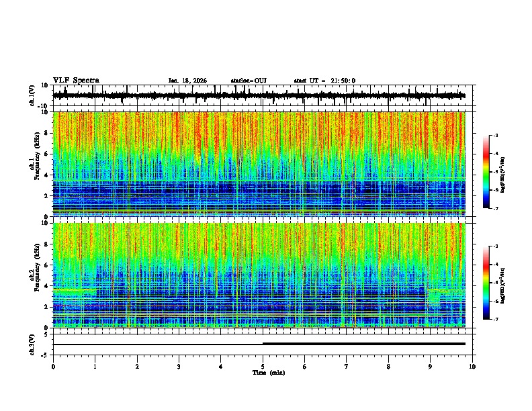Viewport: 532px width, 411px height.
Task: Click the time axis tick label "8"
Action: click(388, 367)
